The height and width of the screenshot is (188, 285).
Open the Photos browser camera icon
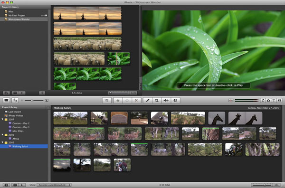[268, 100]
